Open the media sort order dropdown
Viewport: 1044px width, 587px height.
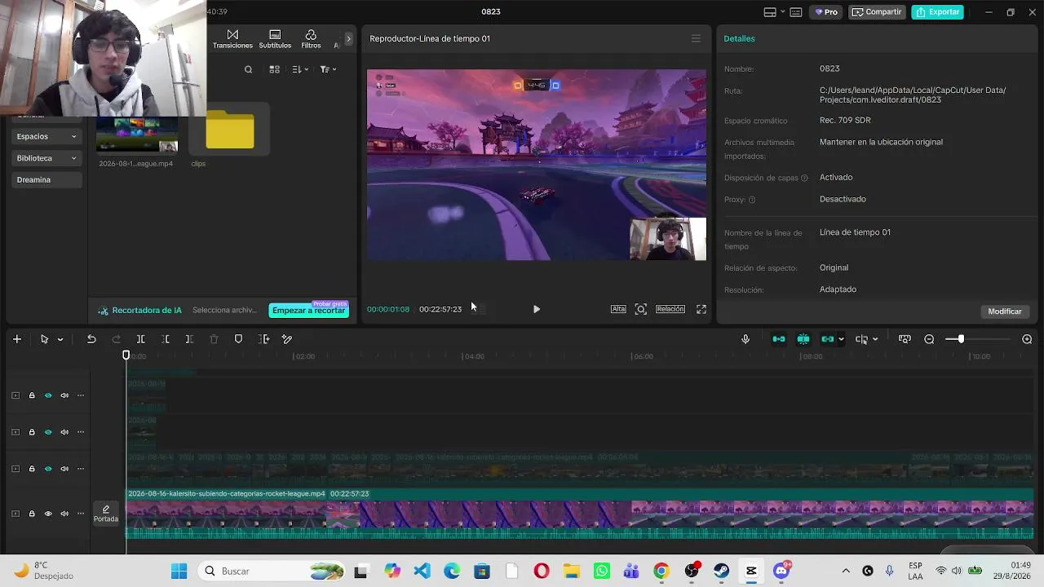tap(300, 69)
